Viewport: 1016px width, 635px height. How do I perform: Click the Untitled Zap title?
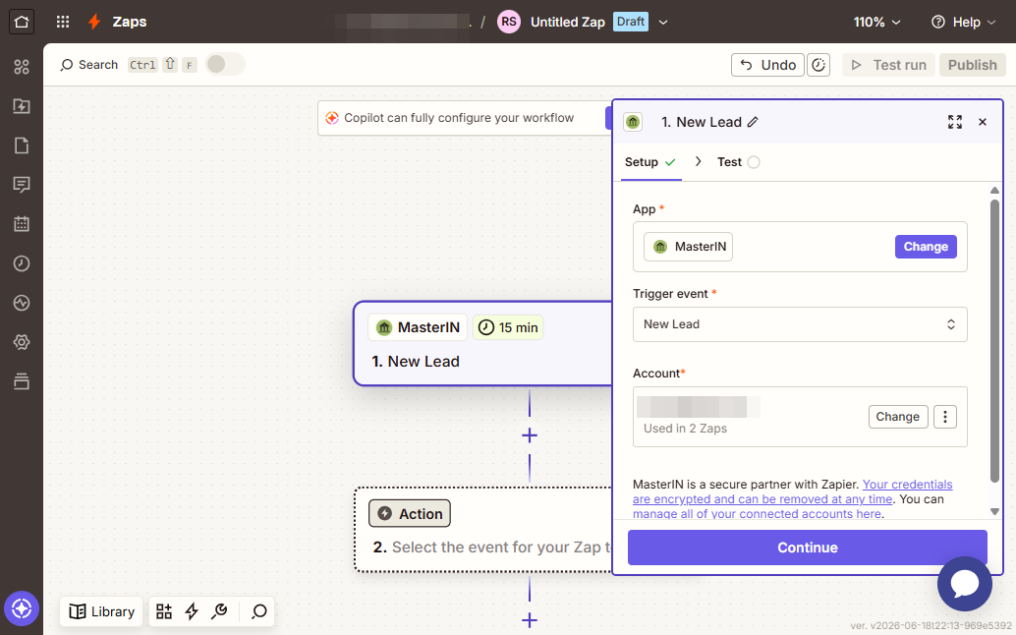(568, 22)
